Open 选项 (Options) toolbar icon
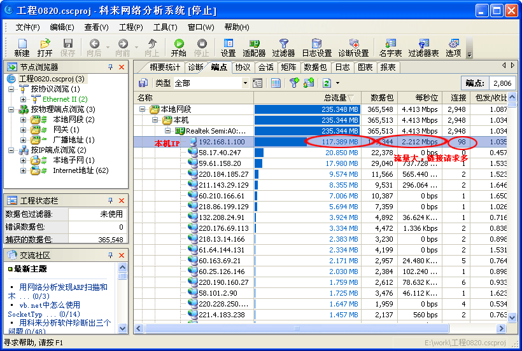Screen dimensions: 522x351 pyautogui.click(x=453, y=48)
